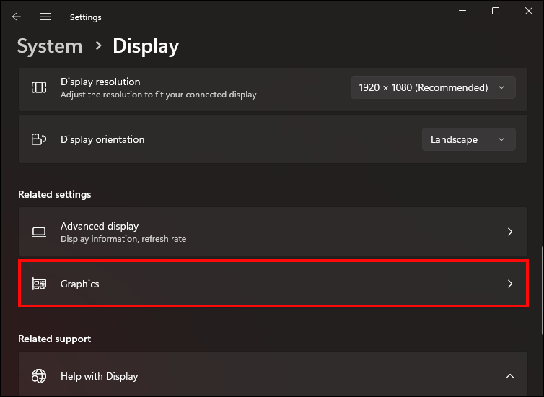
Task: Click the Display orientation icon
Action: click(39, 139)
